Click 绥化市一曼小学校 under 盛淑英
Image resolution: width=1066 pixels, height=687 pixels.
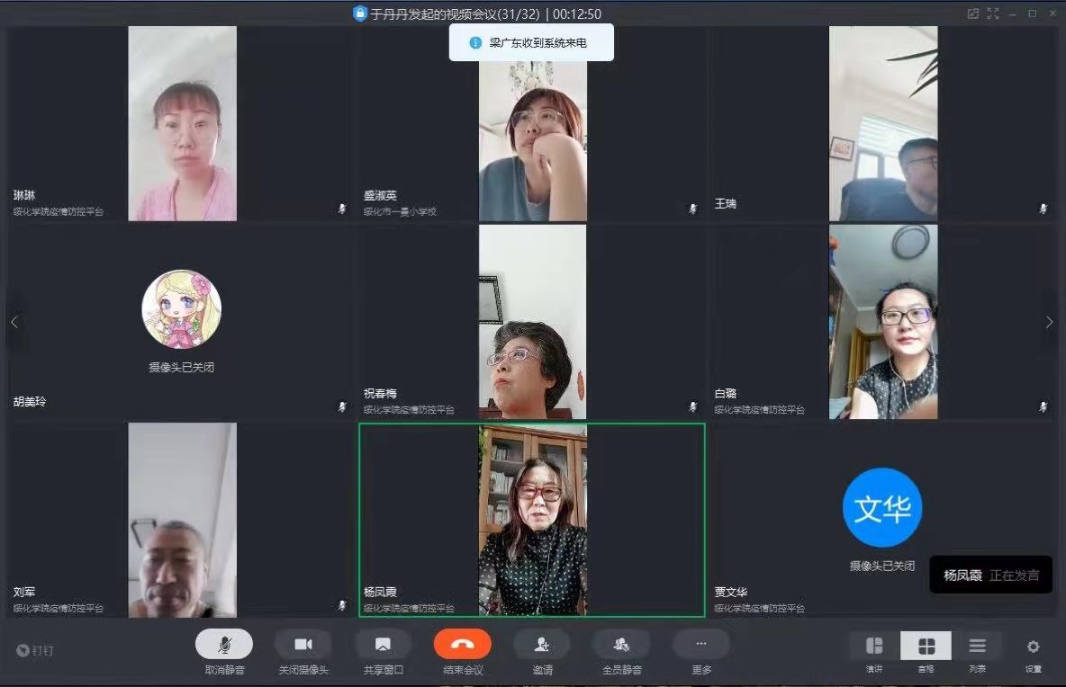400,212
